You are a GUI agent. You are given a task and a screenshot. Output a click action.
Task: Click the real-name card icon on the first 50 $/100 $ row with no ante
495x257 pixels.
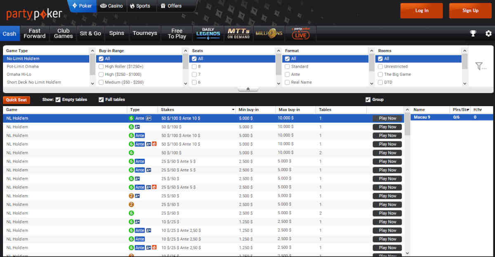(137, 127)
